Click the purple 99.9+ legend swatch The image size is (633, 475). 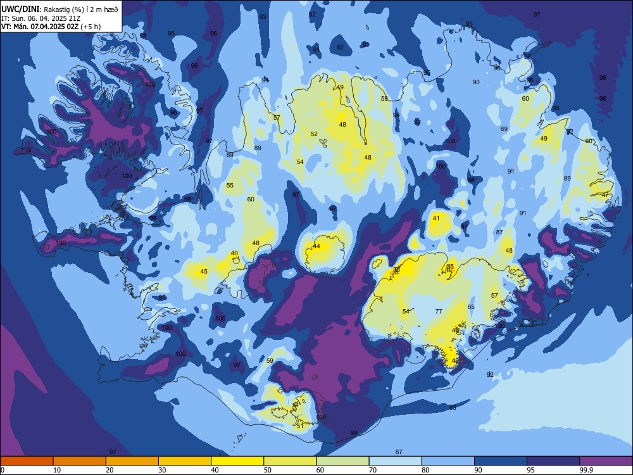(x=606, y=461)
